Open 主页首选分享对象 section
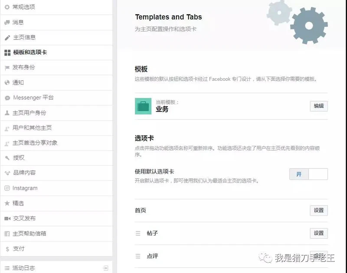The width and height of the screenshot is (347, 273). tap(56, 143)
